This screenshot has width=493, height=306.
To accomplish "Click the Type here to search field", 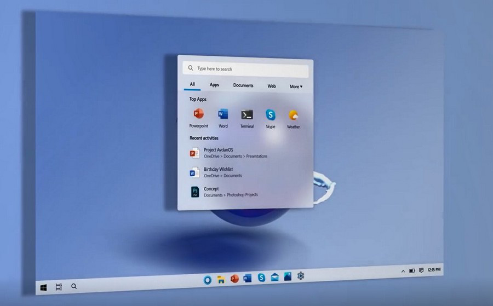I will (245, 69).
